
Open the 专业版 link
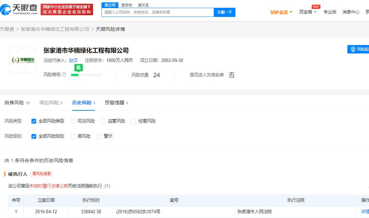click(330, 12)
